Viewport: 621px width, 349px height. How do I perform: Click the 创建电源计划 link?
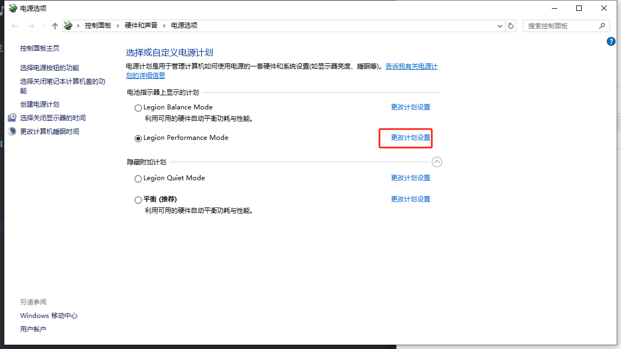click(40, 105)
